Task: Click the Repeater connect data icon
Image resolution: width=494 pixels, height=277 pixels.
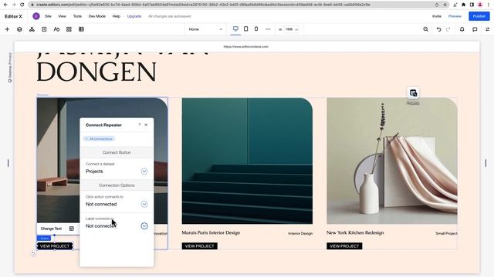Action: 414,93
